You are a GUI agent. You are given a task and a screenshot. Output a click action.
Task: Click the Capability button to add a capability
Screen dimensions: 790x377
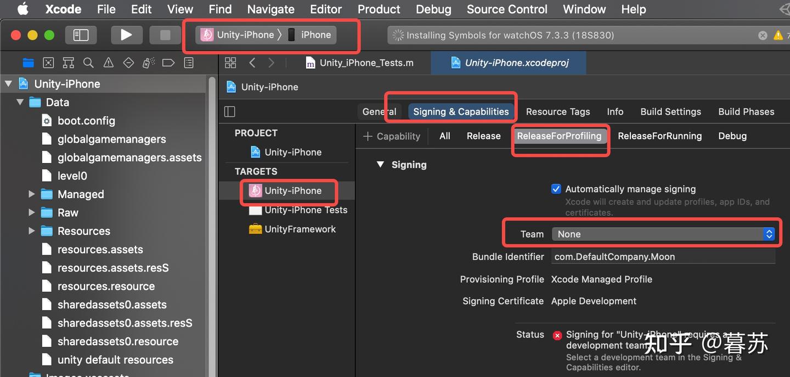(x=392, y=136)
